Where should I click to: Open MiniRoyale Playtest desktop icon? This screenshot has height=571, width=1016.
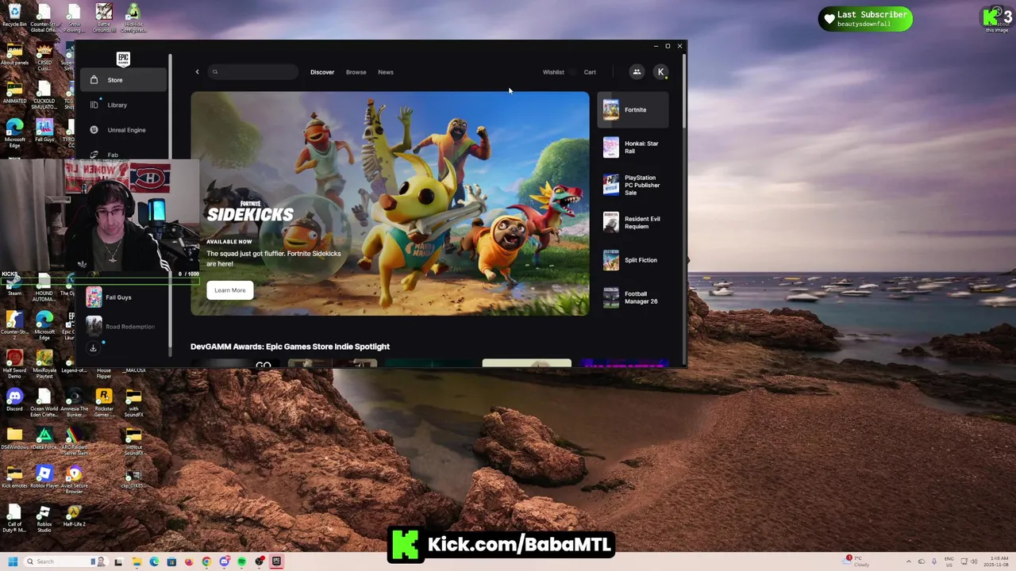coord(44,362)
